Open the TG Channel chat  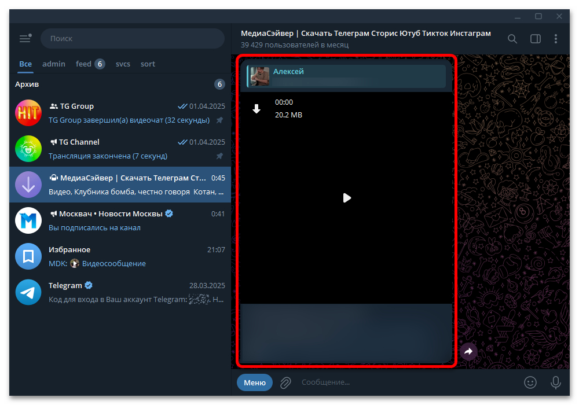click(120, 149)
